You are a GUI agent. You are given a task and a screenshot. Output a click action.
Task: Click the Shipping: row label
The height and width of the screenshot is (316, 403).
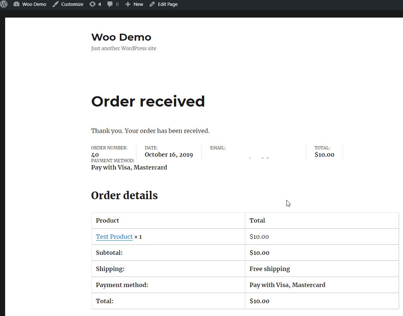tap(110, 269)
